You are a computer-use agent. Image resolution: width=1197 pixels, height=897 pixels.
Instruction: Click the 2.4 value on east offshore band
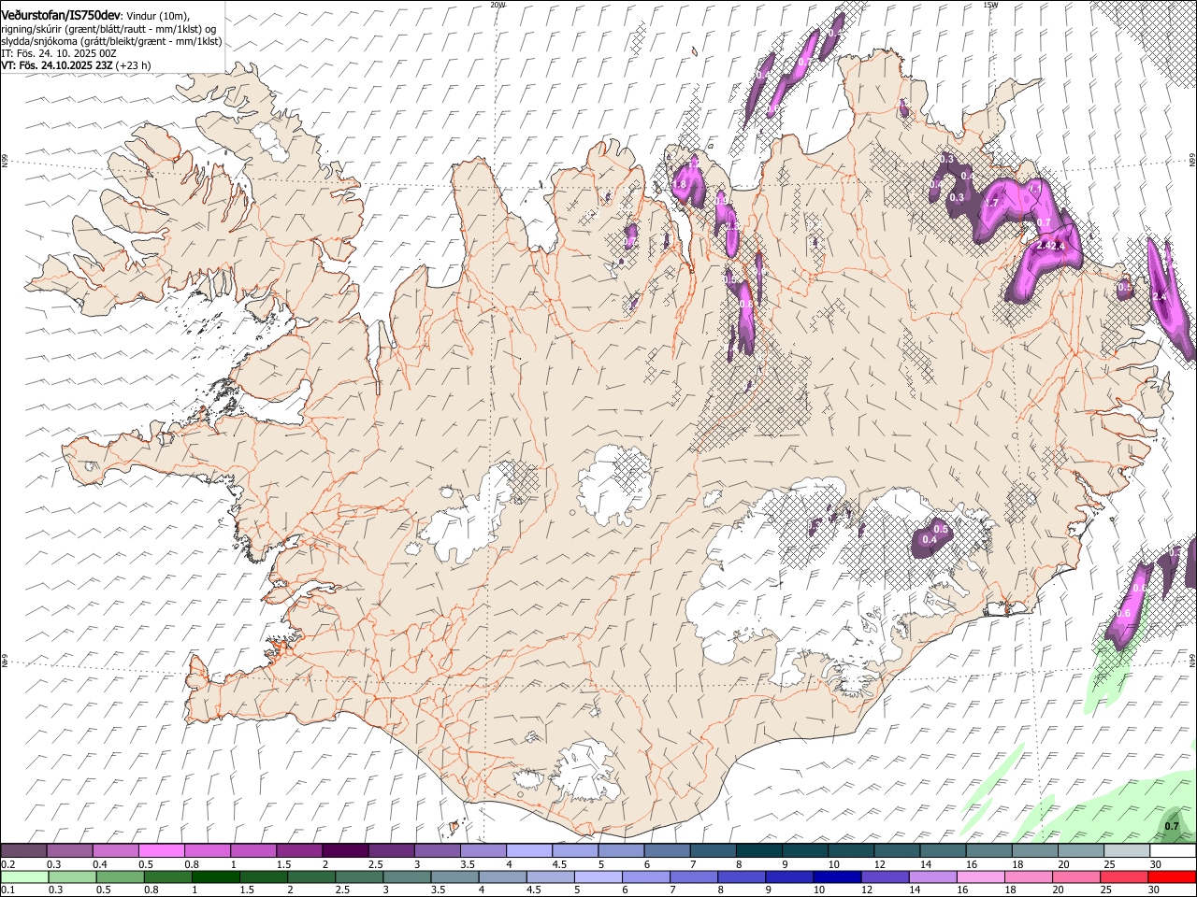[x=1161, y=296]
